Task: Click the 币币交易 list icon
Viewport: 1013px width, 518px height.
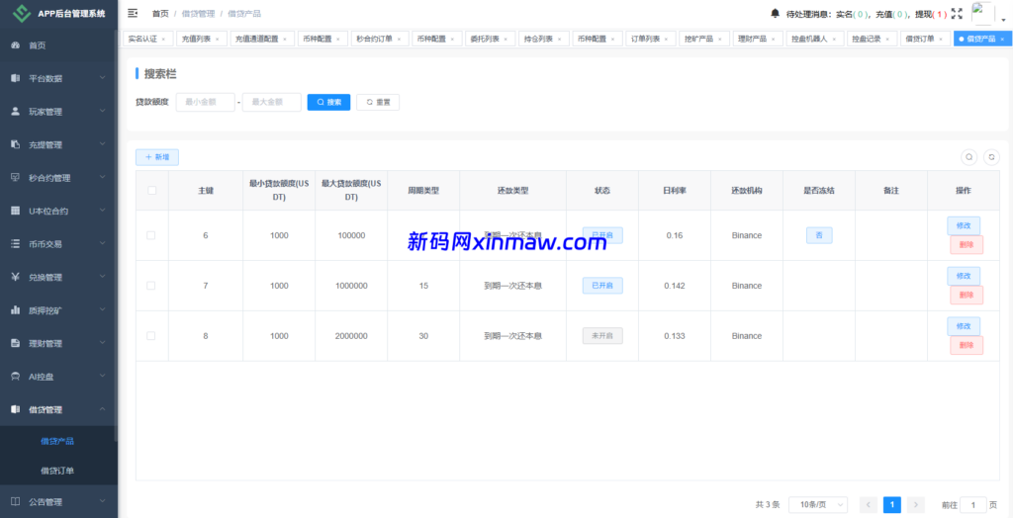Action: (x=16, y=243)
